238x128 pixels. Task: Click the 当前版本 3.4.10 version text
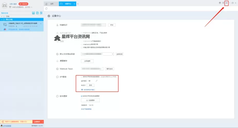click(x=87, y=105)
